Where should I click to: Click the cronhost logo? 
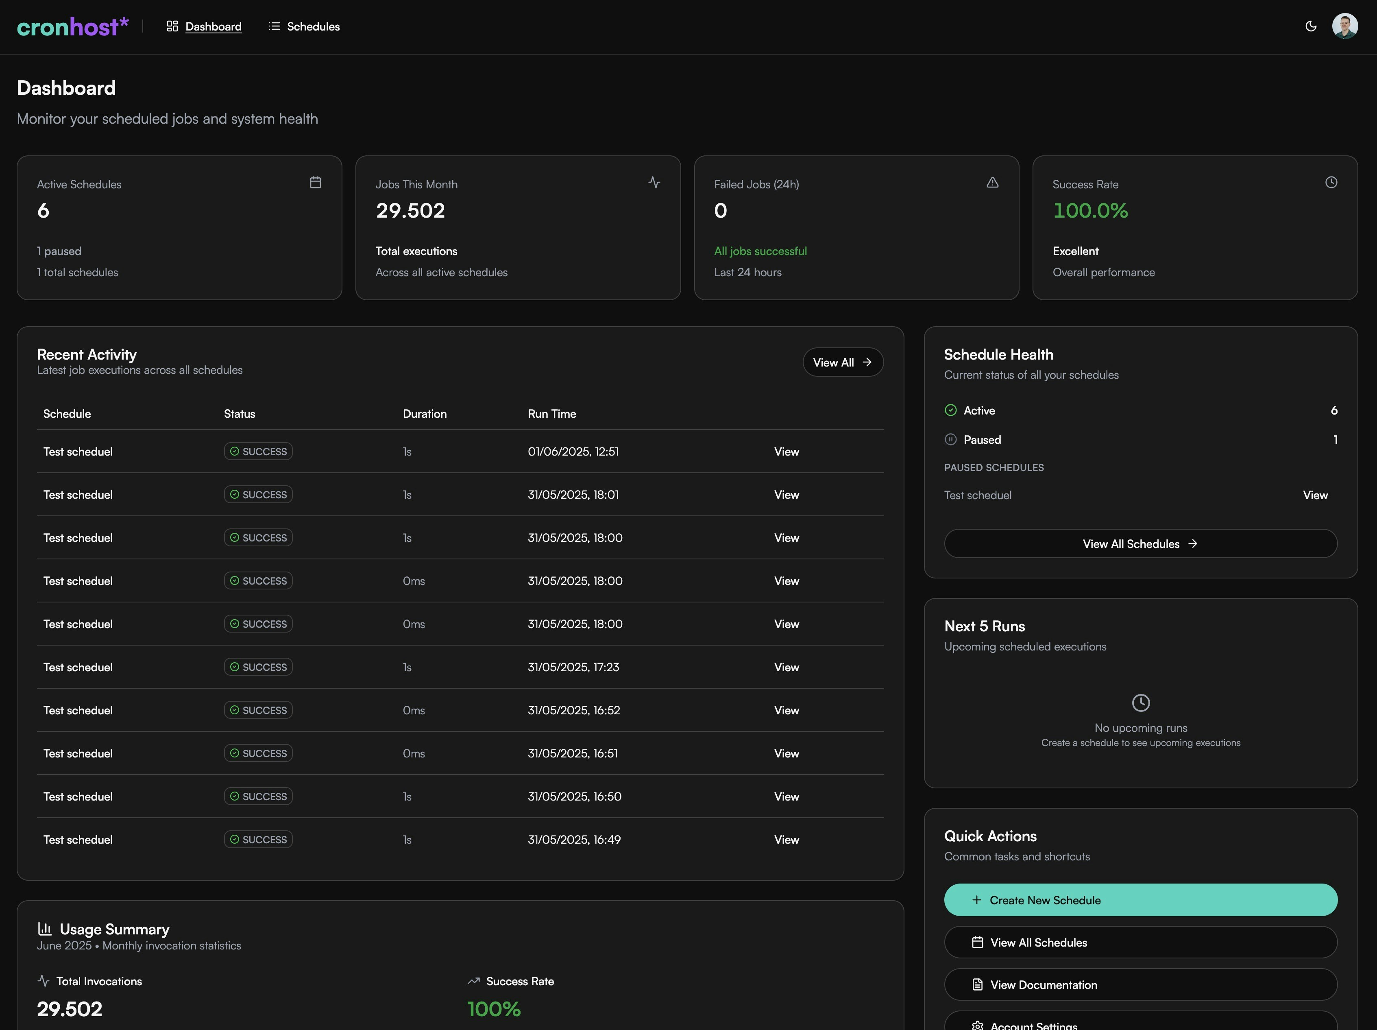[x=72, y=27]
